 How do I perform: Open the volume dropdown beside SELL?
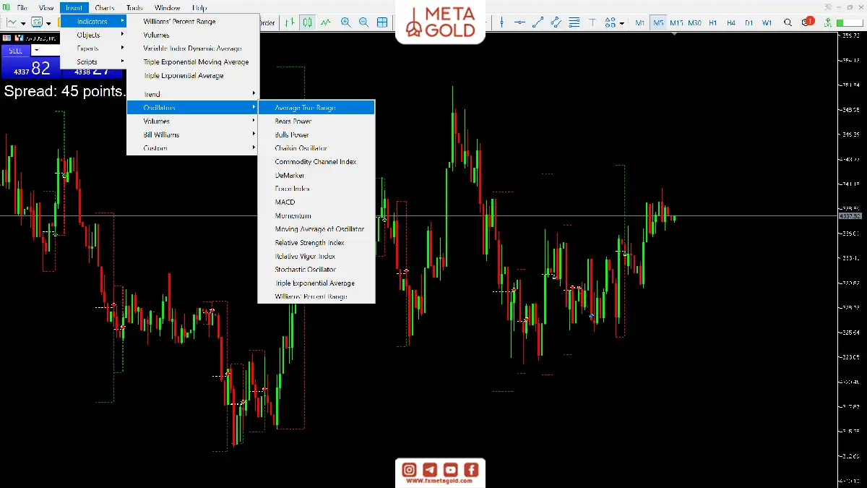(35, 50)
